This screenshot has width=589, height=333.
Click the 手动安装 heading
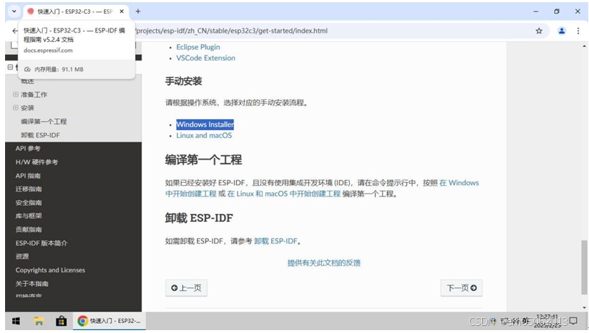click(184, 81)
